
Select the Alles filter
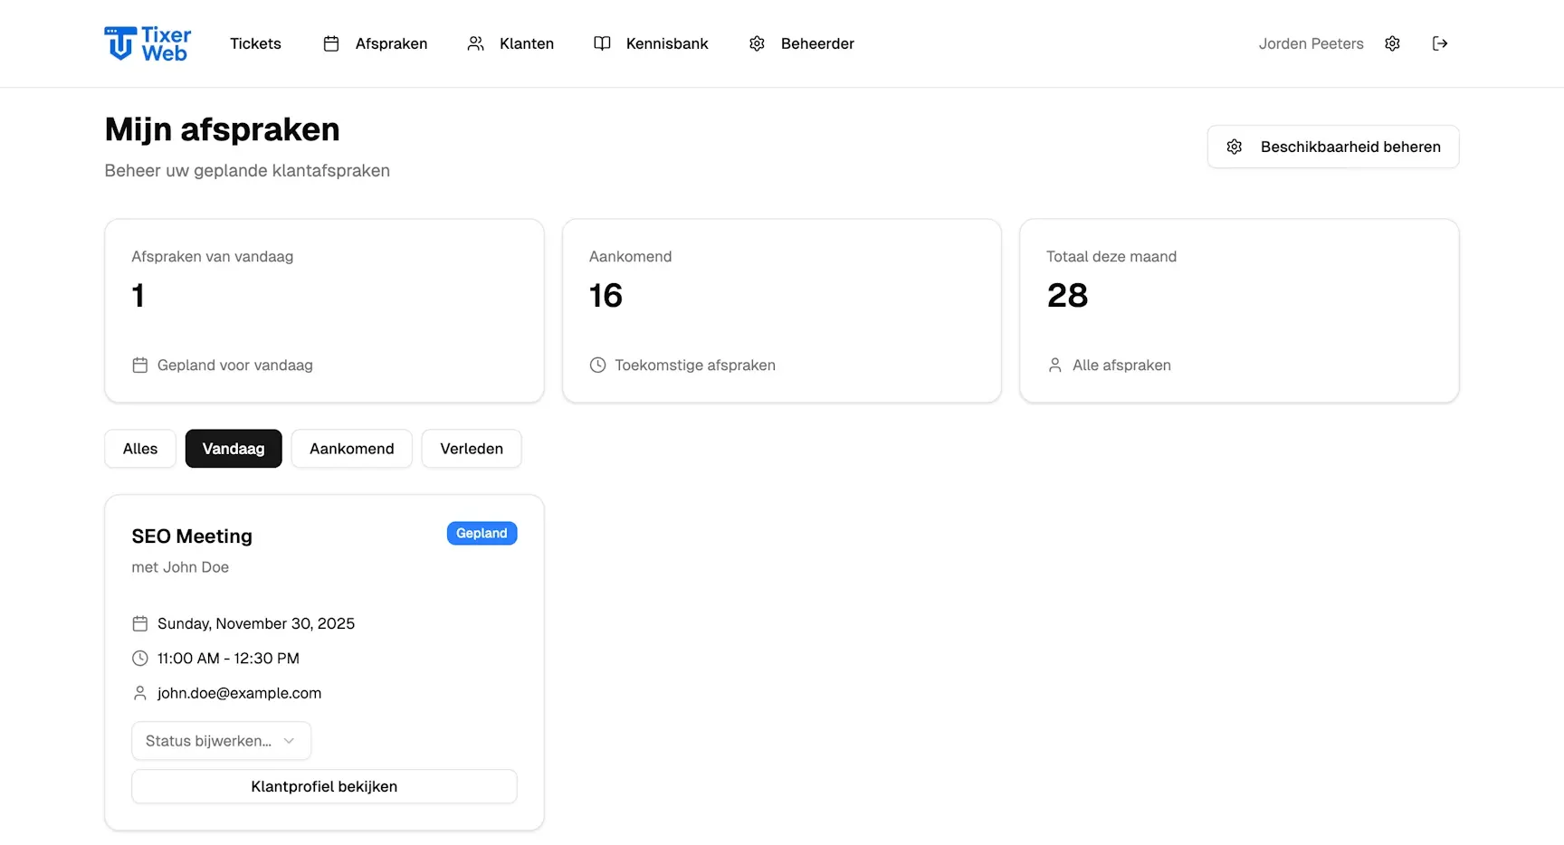pos(140,449)
